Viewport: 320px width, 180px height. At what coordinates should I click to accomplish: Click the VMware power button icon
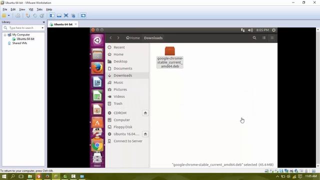4,15
